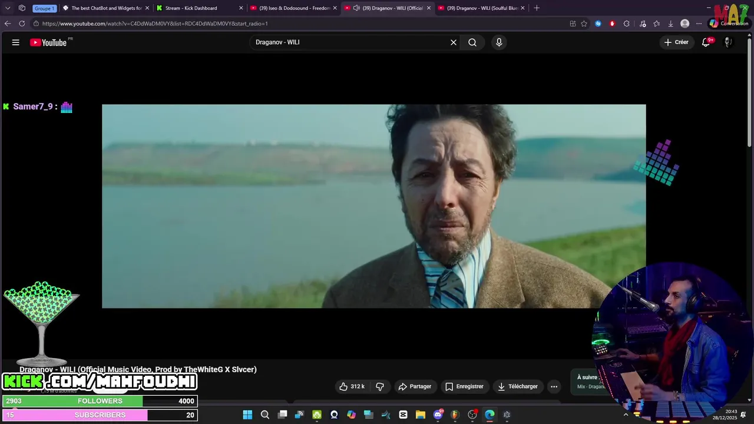Open the Créer create dropdown

coord(676,42)
